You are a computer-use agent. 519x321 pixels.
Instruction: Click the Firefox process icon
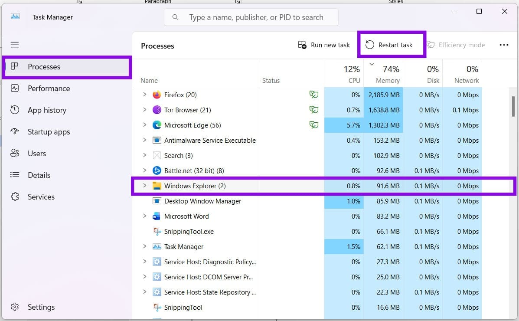(x=157, y=95)
